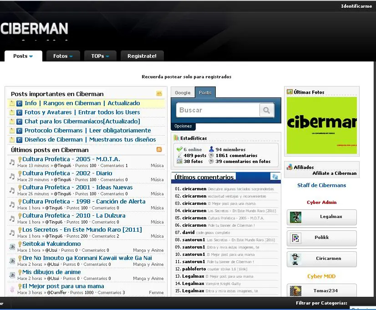Select the Posts search tab

click(205, 92)
